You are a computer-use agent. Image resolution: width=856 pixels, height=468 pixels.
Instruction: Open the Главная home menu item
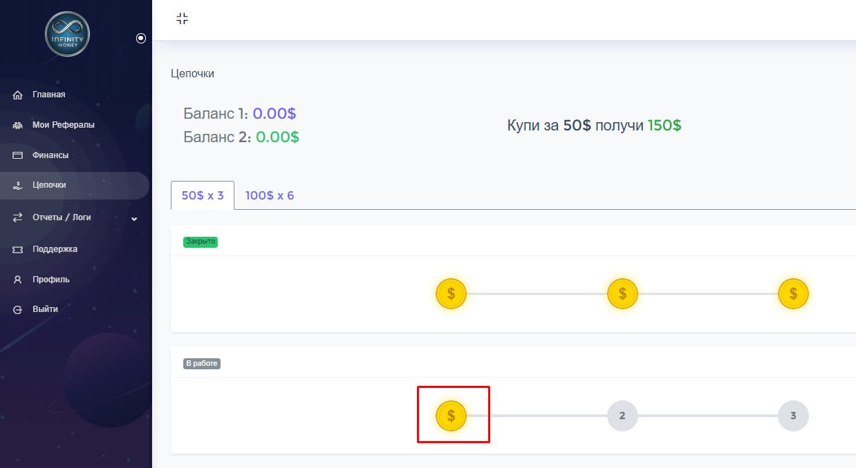[48, 95]
